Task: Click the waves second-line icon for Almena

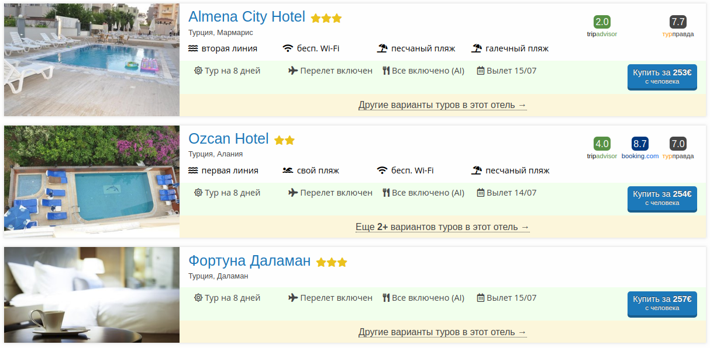Action: coord(193,48)
